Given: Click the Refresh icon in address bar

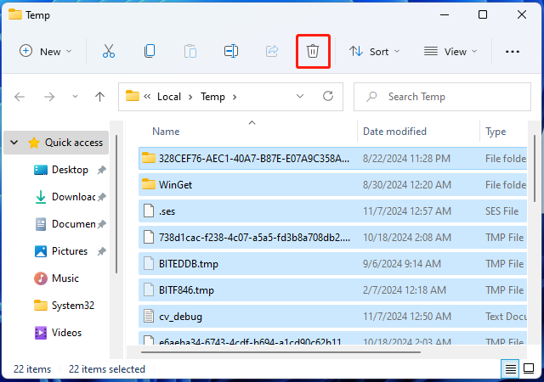Looking at the screenshot, I should (328, 97).
